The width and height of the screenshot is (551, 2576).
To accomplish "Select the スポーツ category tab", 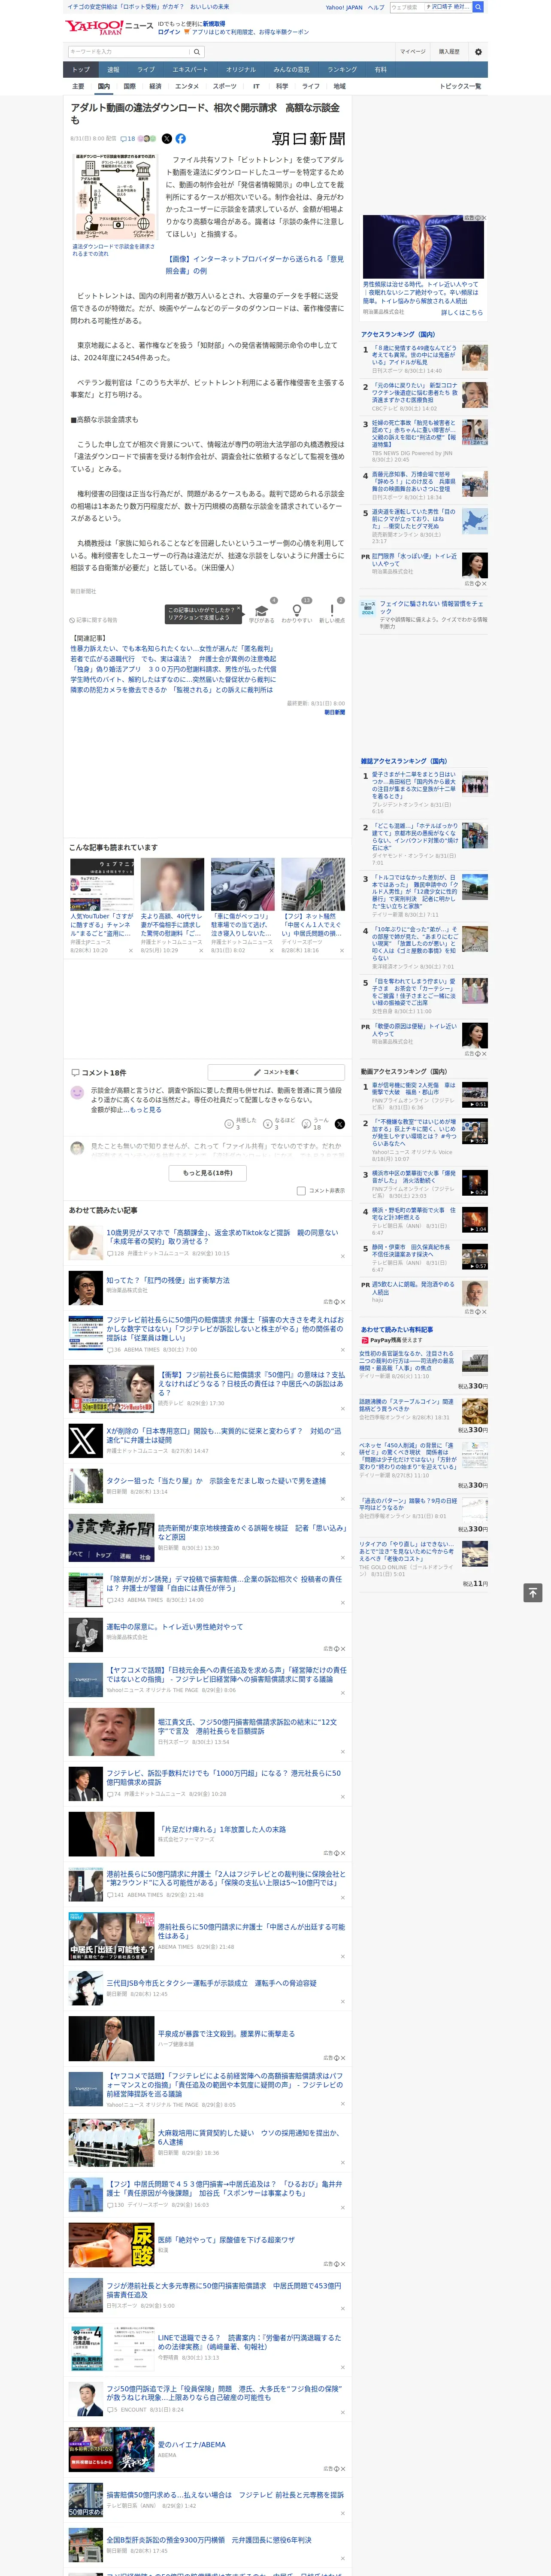I will 225,86.
